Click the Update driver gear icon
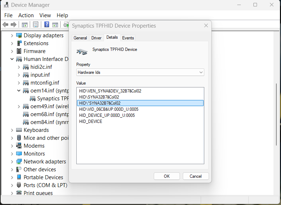The image size is (281, 205). 66,24
